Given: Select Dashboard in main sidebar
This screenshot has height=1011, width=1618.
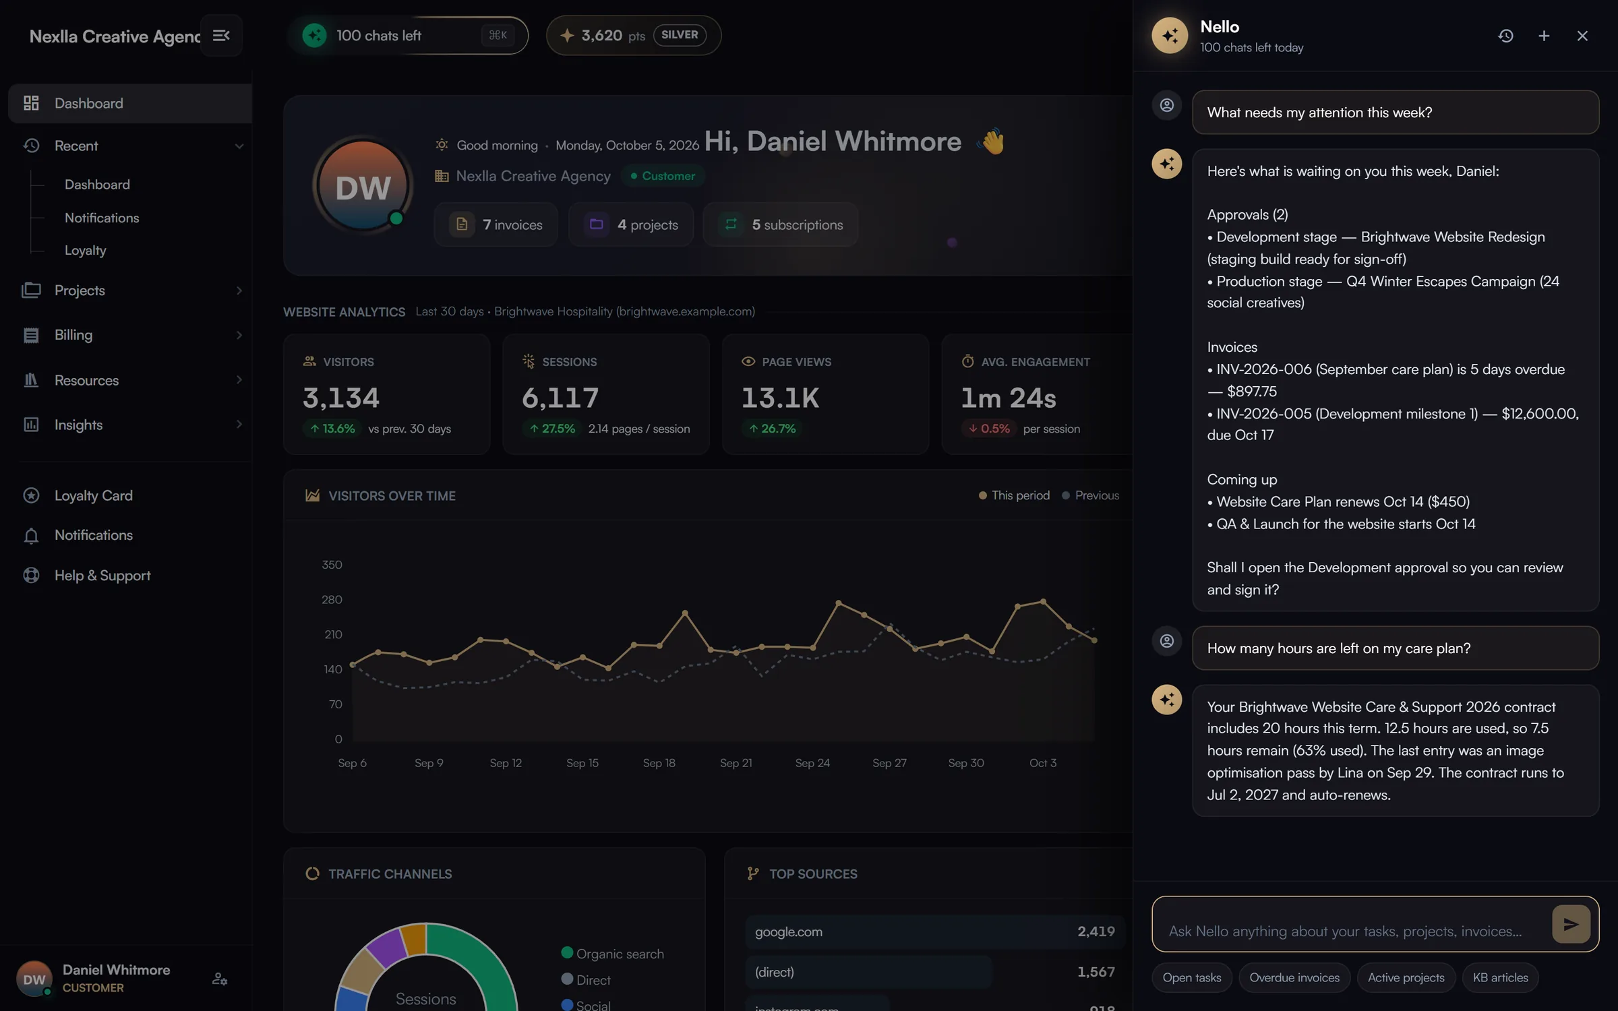Looking at the screenshot, I should 130,103.
